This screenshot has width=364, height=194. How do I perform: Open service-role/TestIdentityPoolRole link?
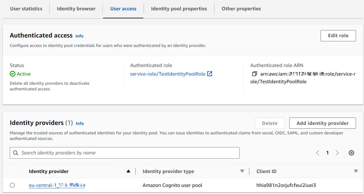(x=168, y=74)
